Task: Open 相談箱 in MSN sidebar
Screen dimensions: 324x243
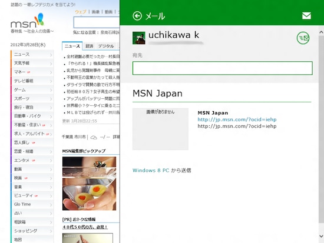Action: click(x=32, y=222)
